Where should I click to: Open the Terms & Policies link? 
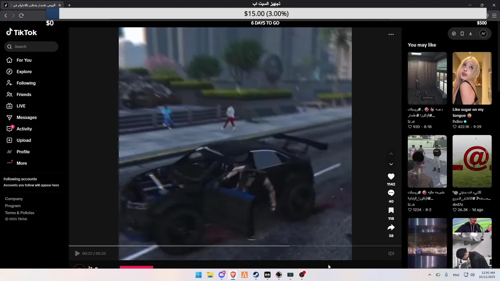(x=20, y=213)
